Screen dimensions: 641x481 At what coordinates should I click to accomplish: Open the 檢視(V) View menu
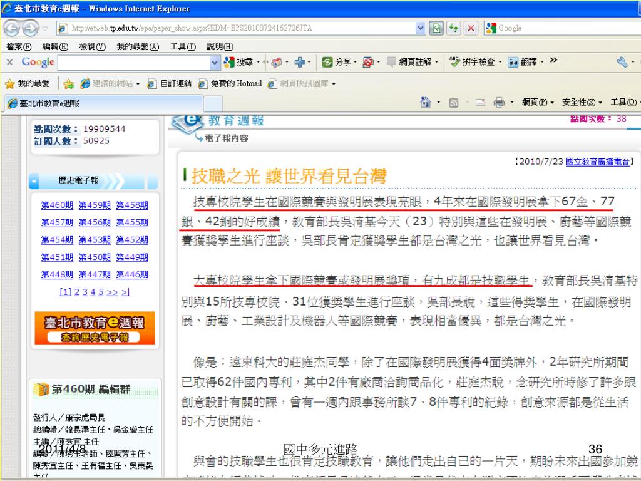click(x=93, y=46)
